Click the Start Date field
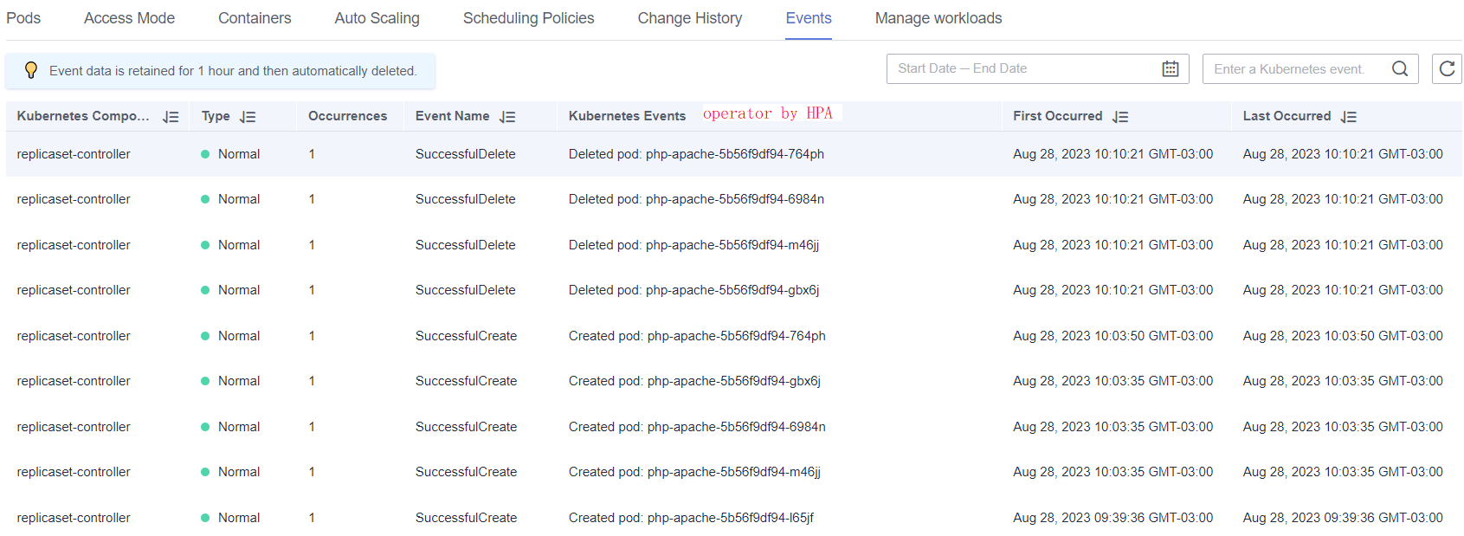The height and width of the screenshot is (536, 1464). point(927,68)
